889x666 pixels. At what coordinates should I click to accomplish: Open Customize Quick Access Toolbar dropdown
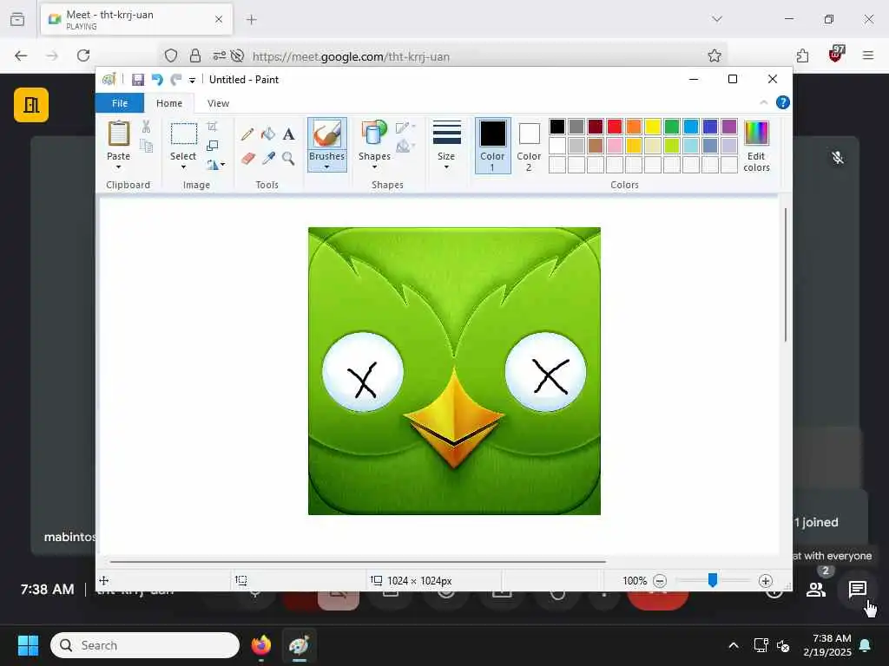tap(192, 81)
